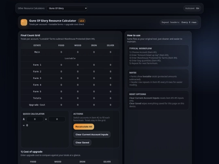
Task: Click the 1) Cost of upgrade heading
Action: coord(32,152)
